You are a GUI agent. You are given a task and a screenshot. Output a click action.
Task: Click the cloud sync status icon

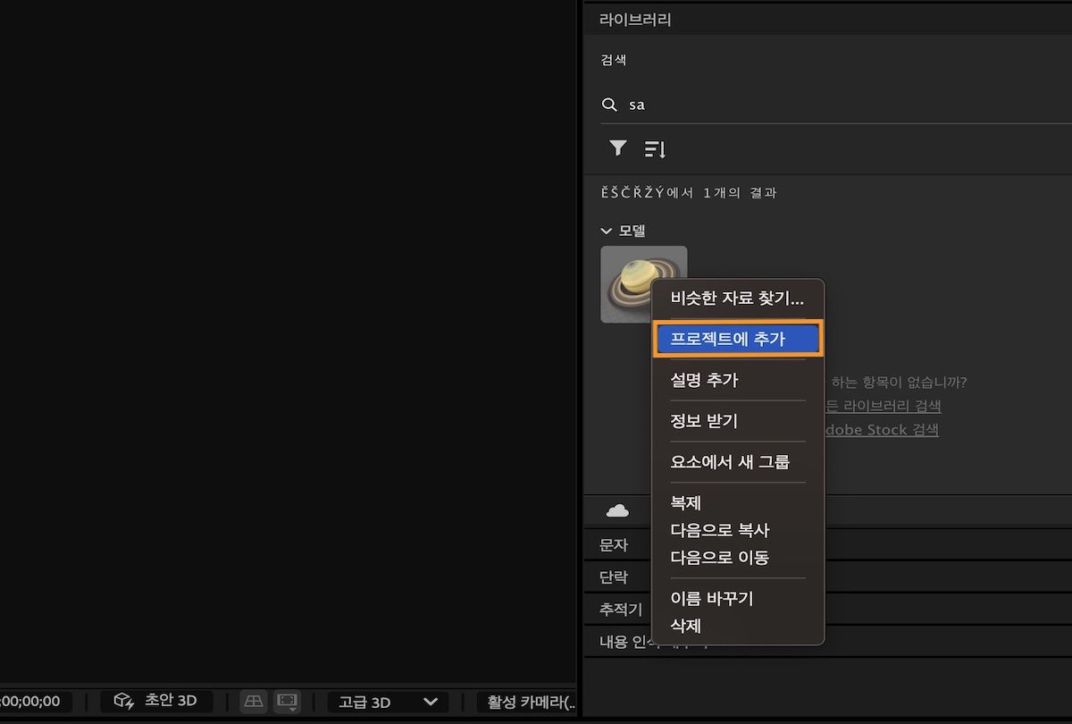[x=619, y=510]
